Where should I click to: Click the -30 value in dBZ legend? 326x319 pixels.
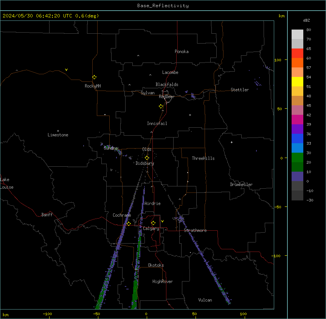310,200
